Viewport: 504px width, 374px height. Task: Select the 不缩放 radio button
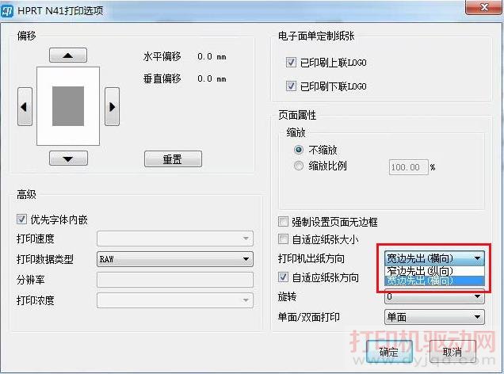(299, 149)
